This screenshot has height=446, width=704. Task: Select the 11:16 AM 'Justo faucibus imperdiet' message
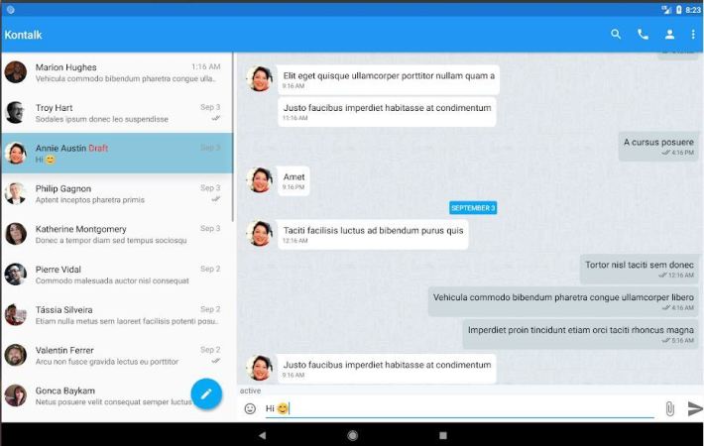[x=387, y=112]
